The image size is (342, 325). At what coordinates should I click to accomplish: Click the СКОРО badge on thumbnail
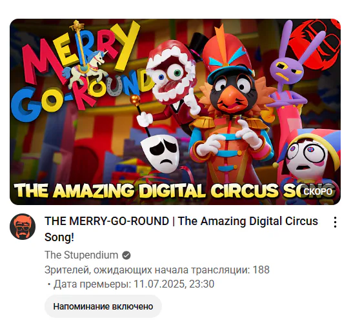[x=317, y=192]
